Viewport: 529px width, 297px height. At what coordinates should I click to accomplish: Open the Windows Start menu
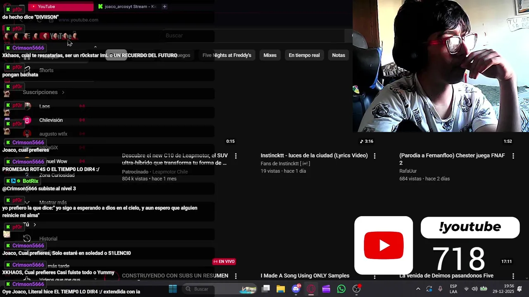173,289
